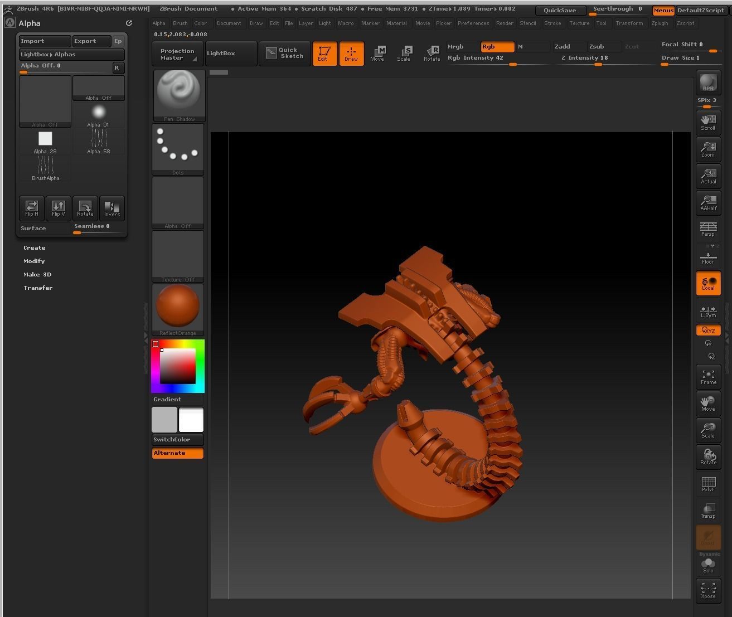This screenshot has height=617, width=732.
Task: Click the Xpose icon
Action: (708, 591)
